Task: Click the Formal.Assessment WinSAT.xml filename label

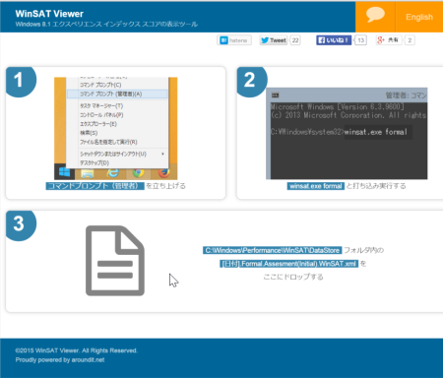Action: coord(288,264)
